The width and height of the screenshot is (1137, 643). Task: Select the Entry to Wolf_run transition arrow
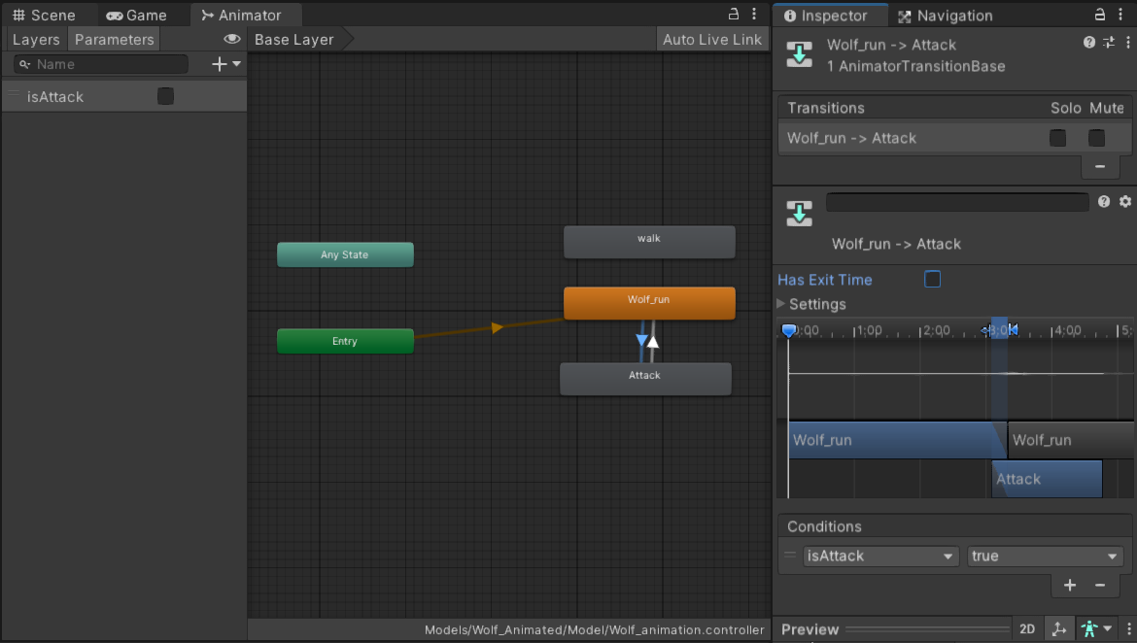tap(497, 327)
